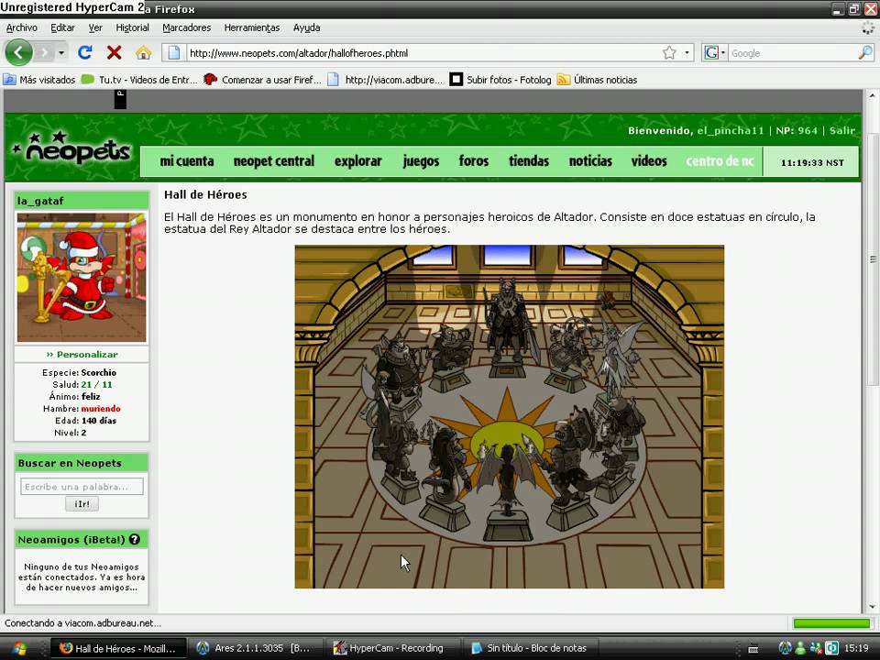Image resolution: width=880 pixels, height=660 pixels.
Task: Expand the address bar URL dropdown
Action: click(687, 53)
